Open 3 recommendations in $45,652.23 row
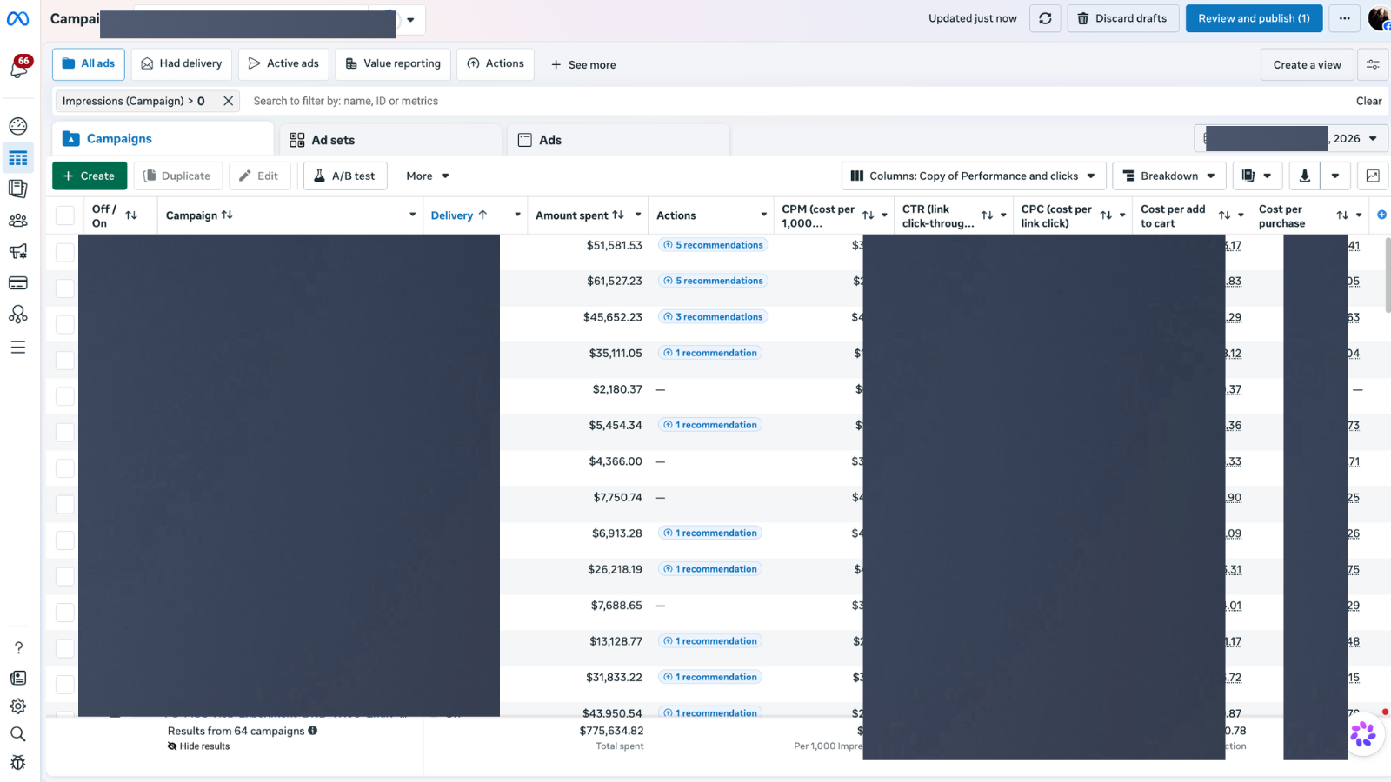The image size is (1391, 782). 713,317
